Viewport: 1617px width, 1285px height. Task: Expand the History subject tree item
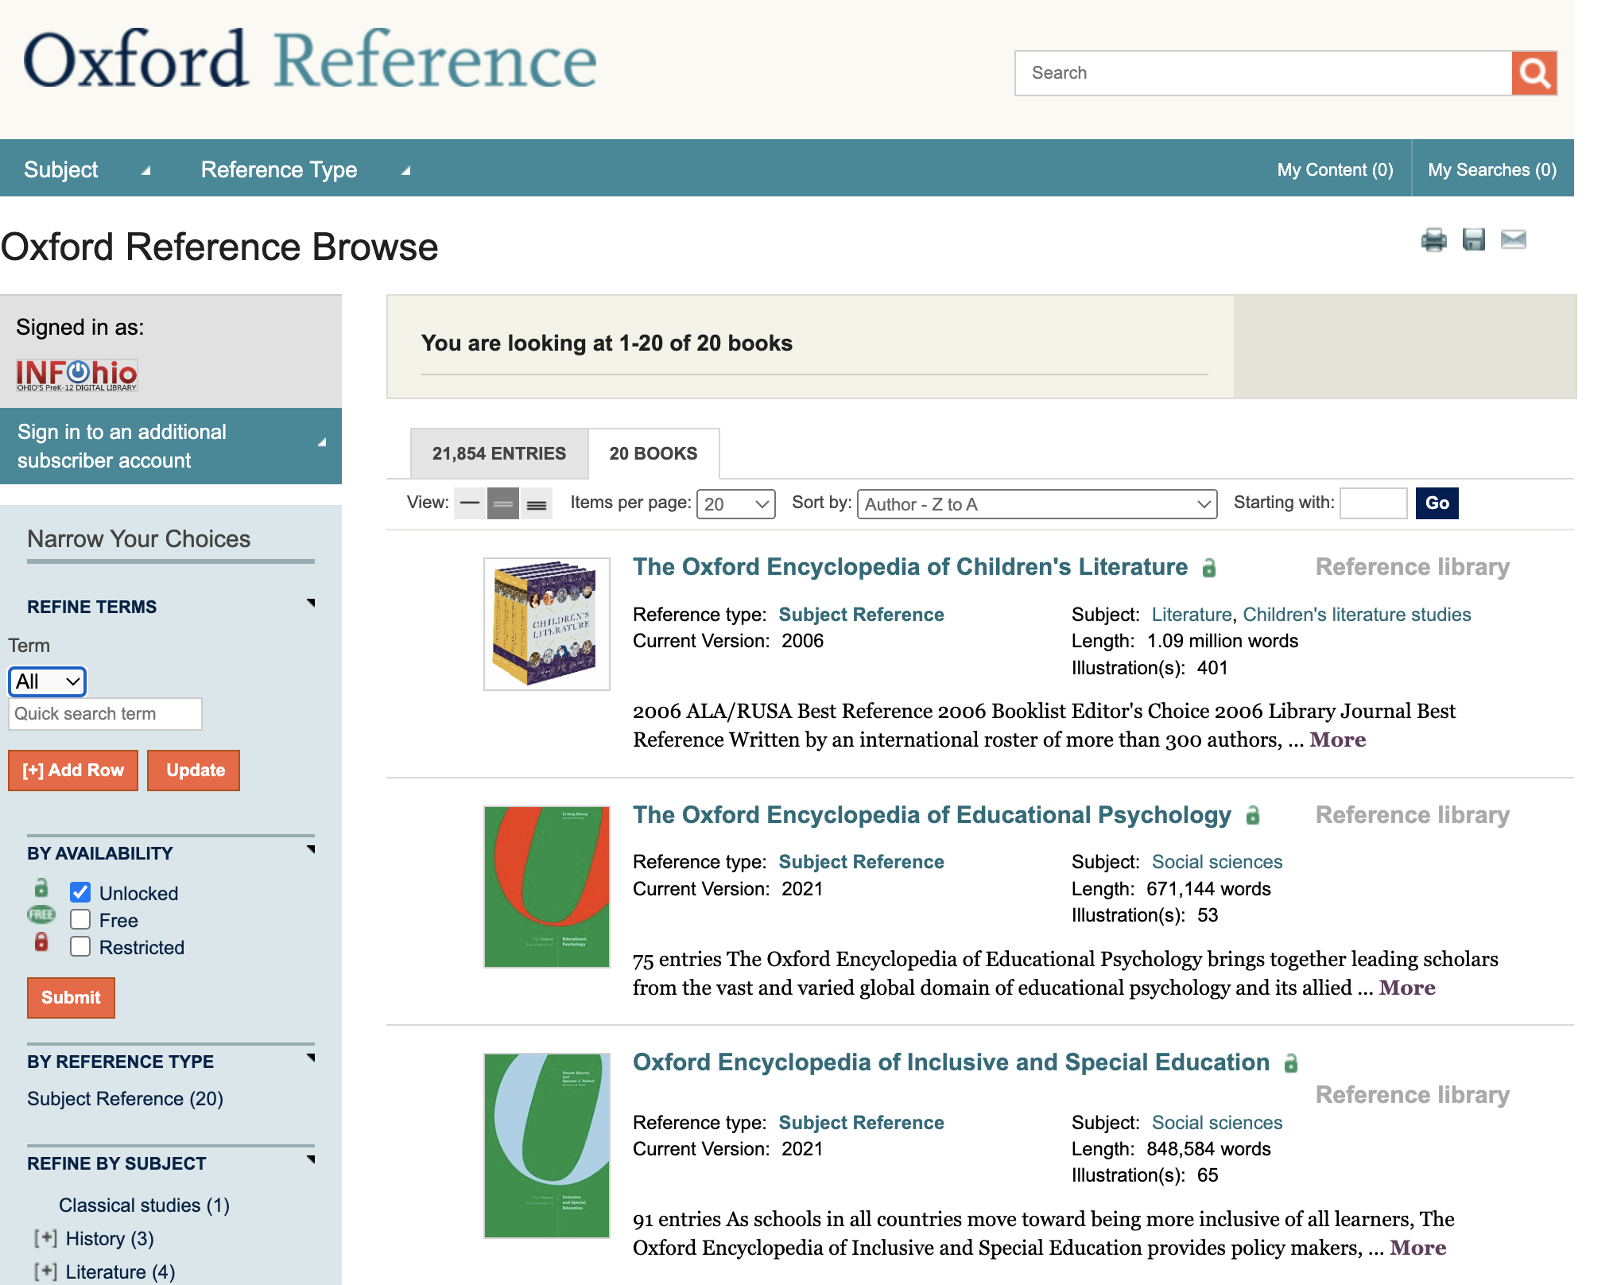45,1238
